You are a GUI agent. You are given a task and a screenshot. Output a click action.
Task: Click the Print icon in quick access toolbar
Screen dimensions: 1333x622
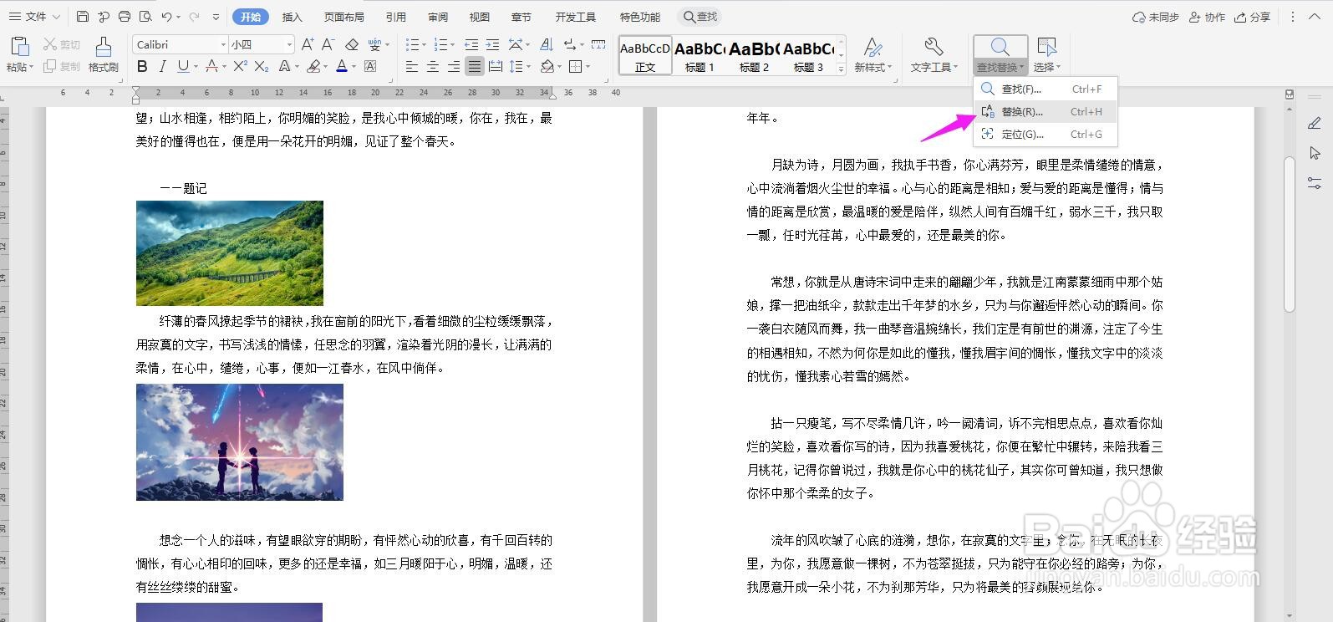coord(125,17)
